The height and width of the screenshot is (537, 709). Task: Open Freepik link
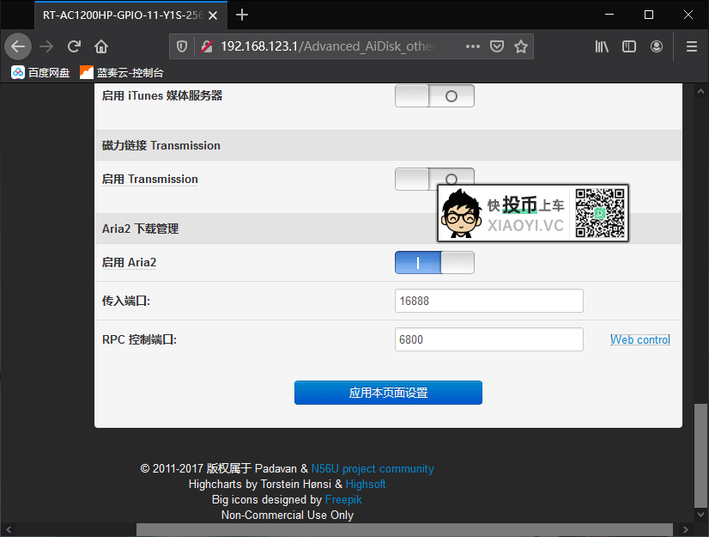coord(343,499)
